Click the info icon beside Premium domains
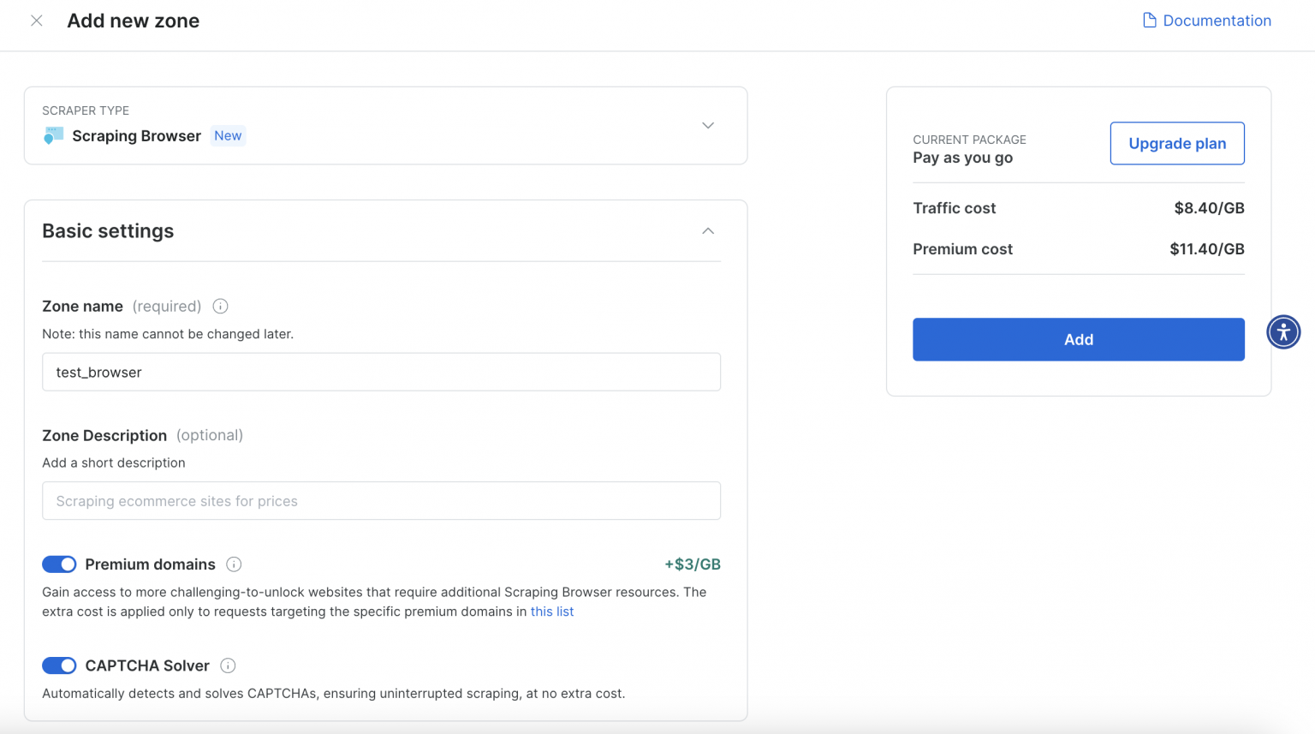Viewport: 1315px width, 734px height. point(234,564)
